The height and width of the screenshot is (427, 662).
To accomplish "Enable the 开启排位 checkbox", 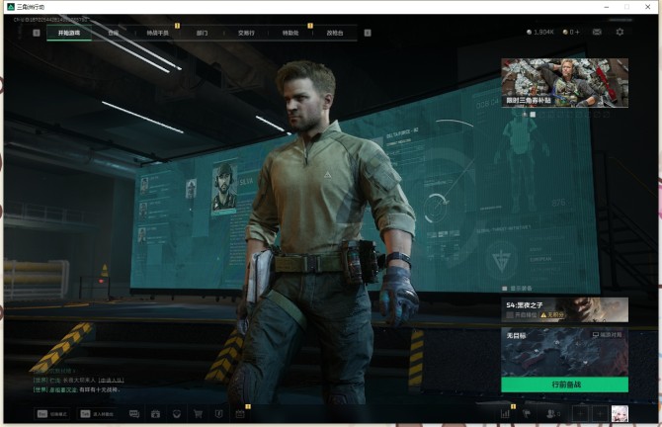I will click(x=510, y=315).
